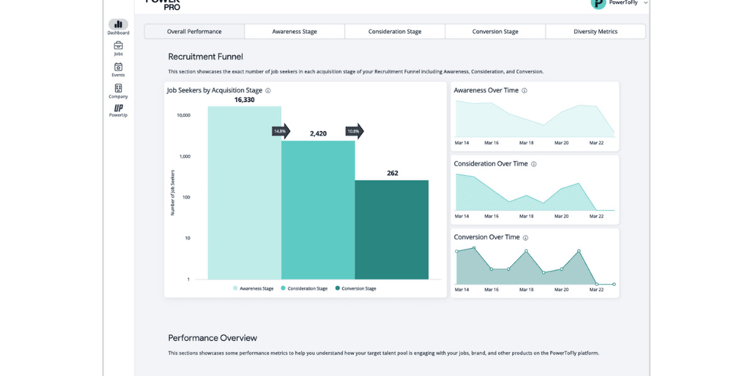Screen dimensions: 753x376
Task: Click the PowerToFly account avatar
Action: 598,3
